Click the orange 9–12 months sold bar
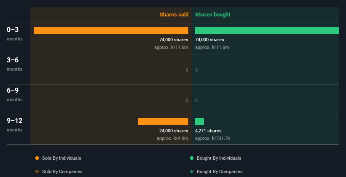This screenshot has width=346, height=177. pos(163,121)
